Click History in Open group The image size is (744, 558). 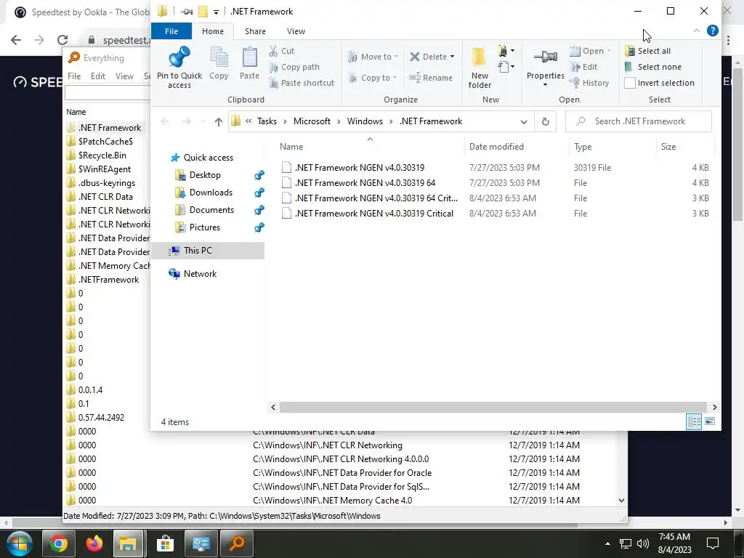tap(590, 83)
